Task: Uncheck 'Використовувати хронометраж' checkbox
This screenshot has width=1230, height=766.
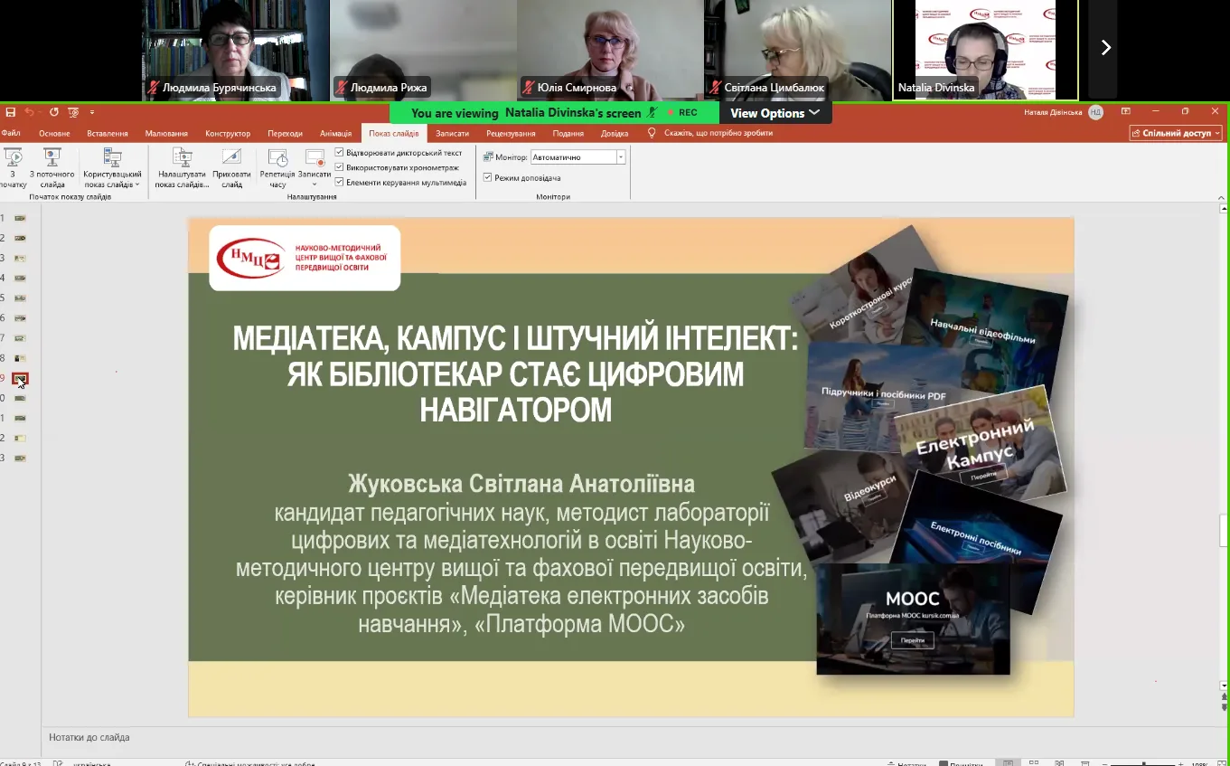Action: [x=340, y=167]
